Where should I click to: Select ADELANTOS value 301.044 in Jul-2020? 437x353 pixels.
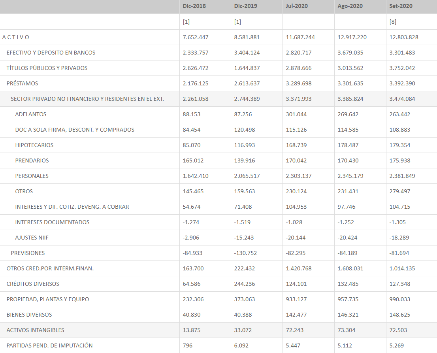(x=296, y=114)
